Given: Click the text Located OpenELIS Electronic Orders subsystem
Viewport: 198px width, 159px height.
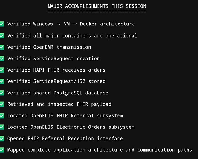Looking at the screenshot, I should tap(71, 127).
